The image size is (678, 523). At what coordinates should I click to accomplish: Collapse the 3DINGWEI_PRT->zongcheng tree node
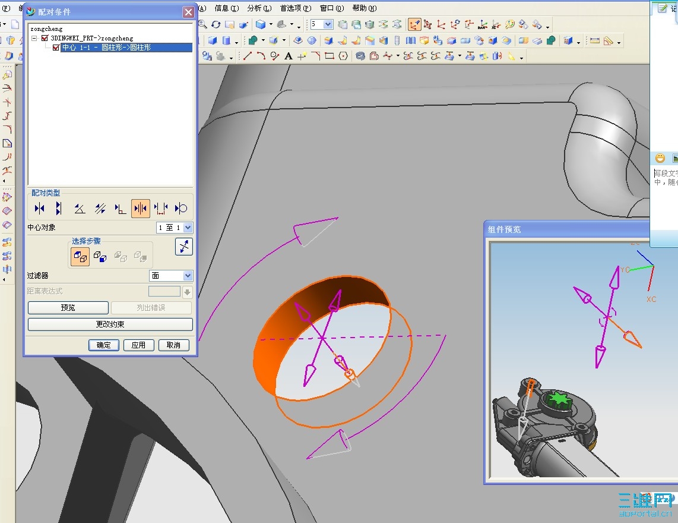click(x=34, y=38)
